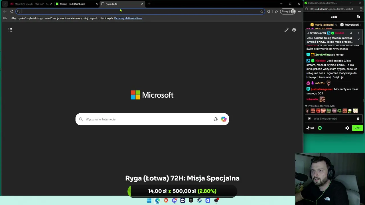Open the pinned message three-dot menu
The image size is (365, 205).
tap(359, 33)
